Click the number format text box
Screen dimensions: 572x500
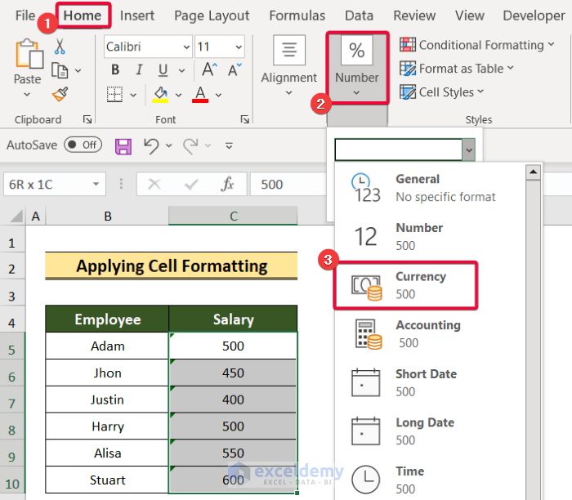399,150
